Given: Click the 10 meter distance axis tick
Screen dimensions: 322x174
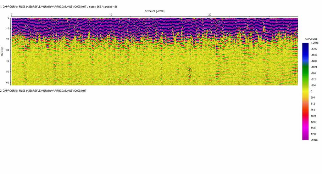Looking at the screenshot, I should pos(111,15).
